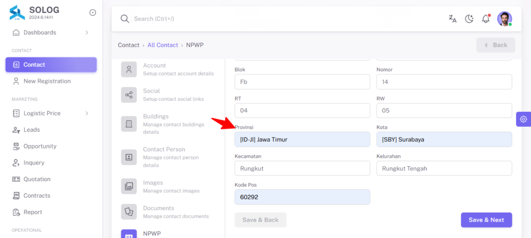Open the notifications bell
This screenshot has width=531, height=238.
tap(486, 19)
